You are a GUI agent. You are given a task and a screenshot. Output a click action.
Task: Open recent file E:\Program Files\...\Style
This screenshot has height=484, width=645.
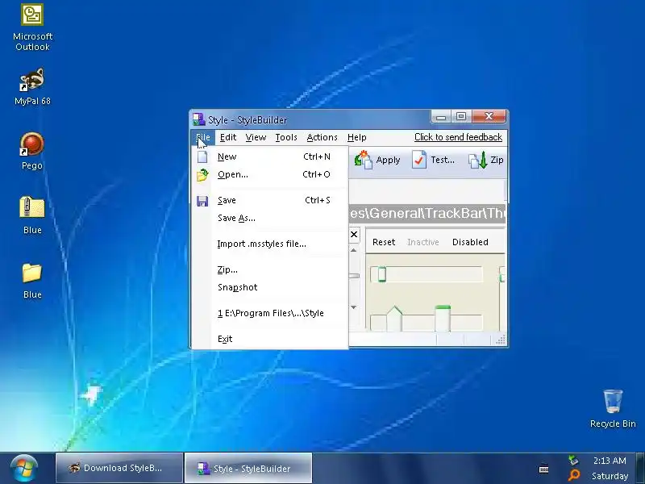click(x=270, y=313)
